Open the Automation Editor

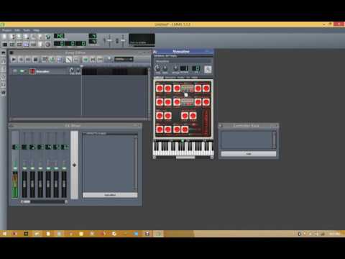click(26, 45)
